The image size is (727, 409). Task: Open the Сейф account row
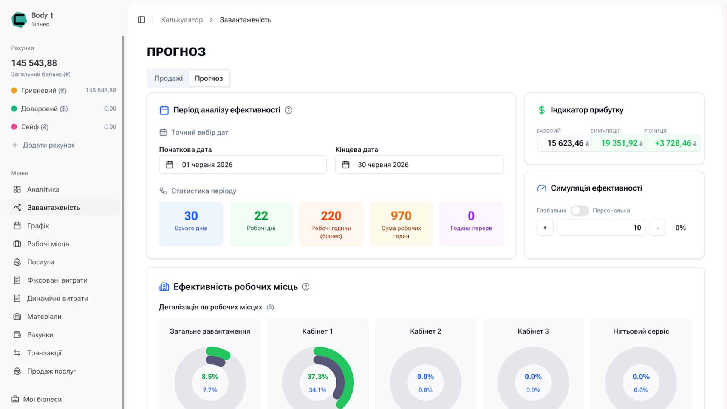[63, 127]
